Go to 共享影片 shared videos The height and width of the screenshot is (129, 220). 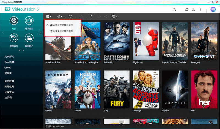pos(9,57)
